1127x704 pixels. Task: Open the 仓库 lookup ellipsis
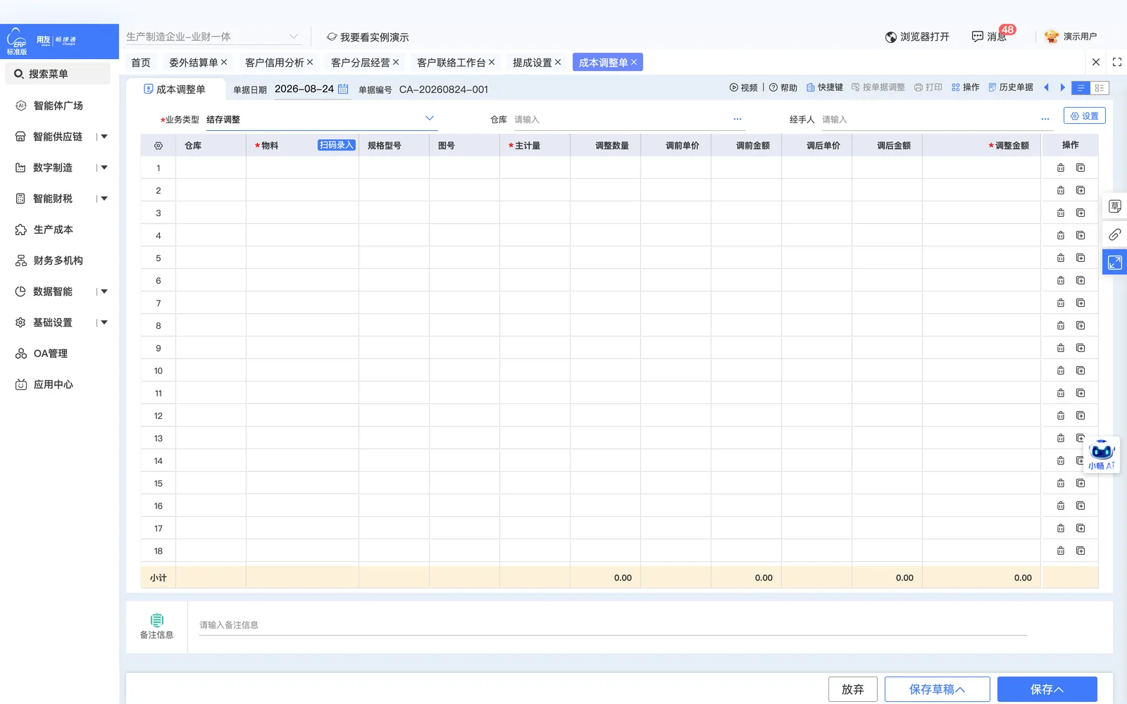(x=737, y=119)
